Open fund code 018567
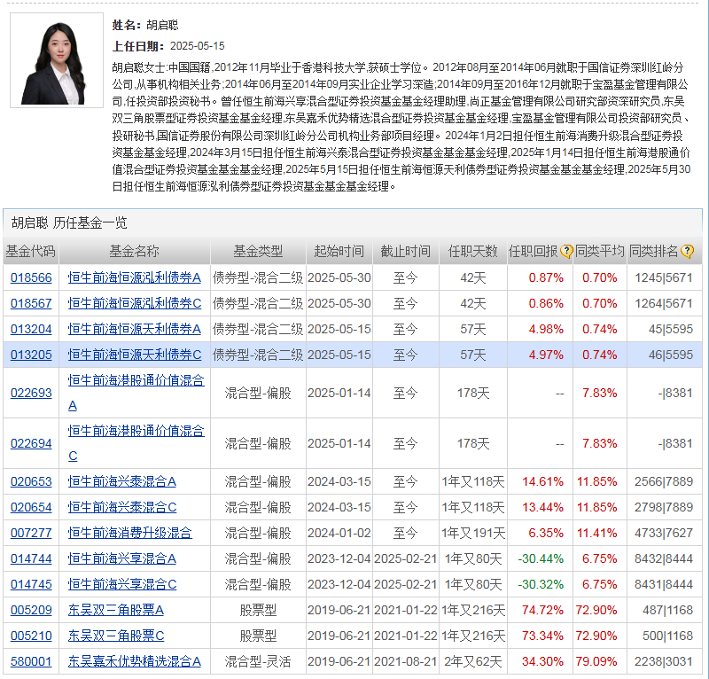 (x=31, y=303)
